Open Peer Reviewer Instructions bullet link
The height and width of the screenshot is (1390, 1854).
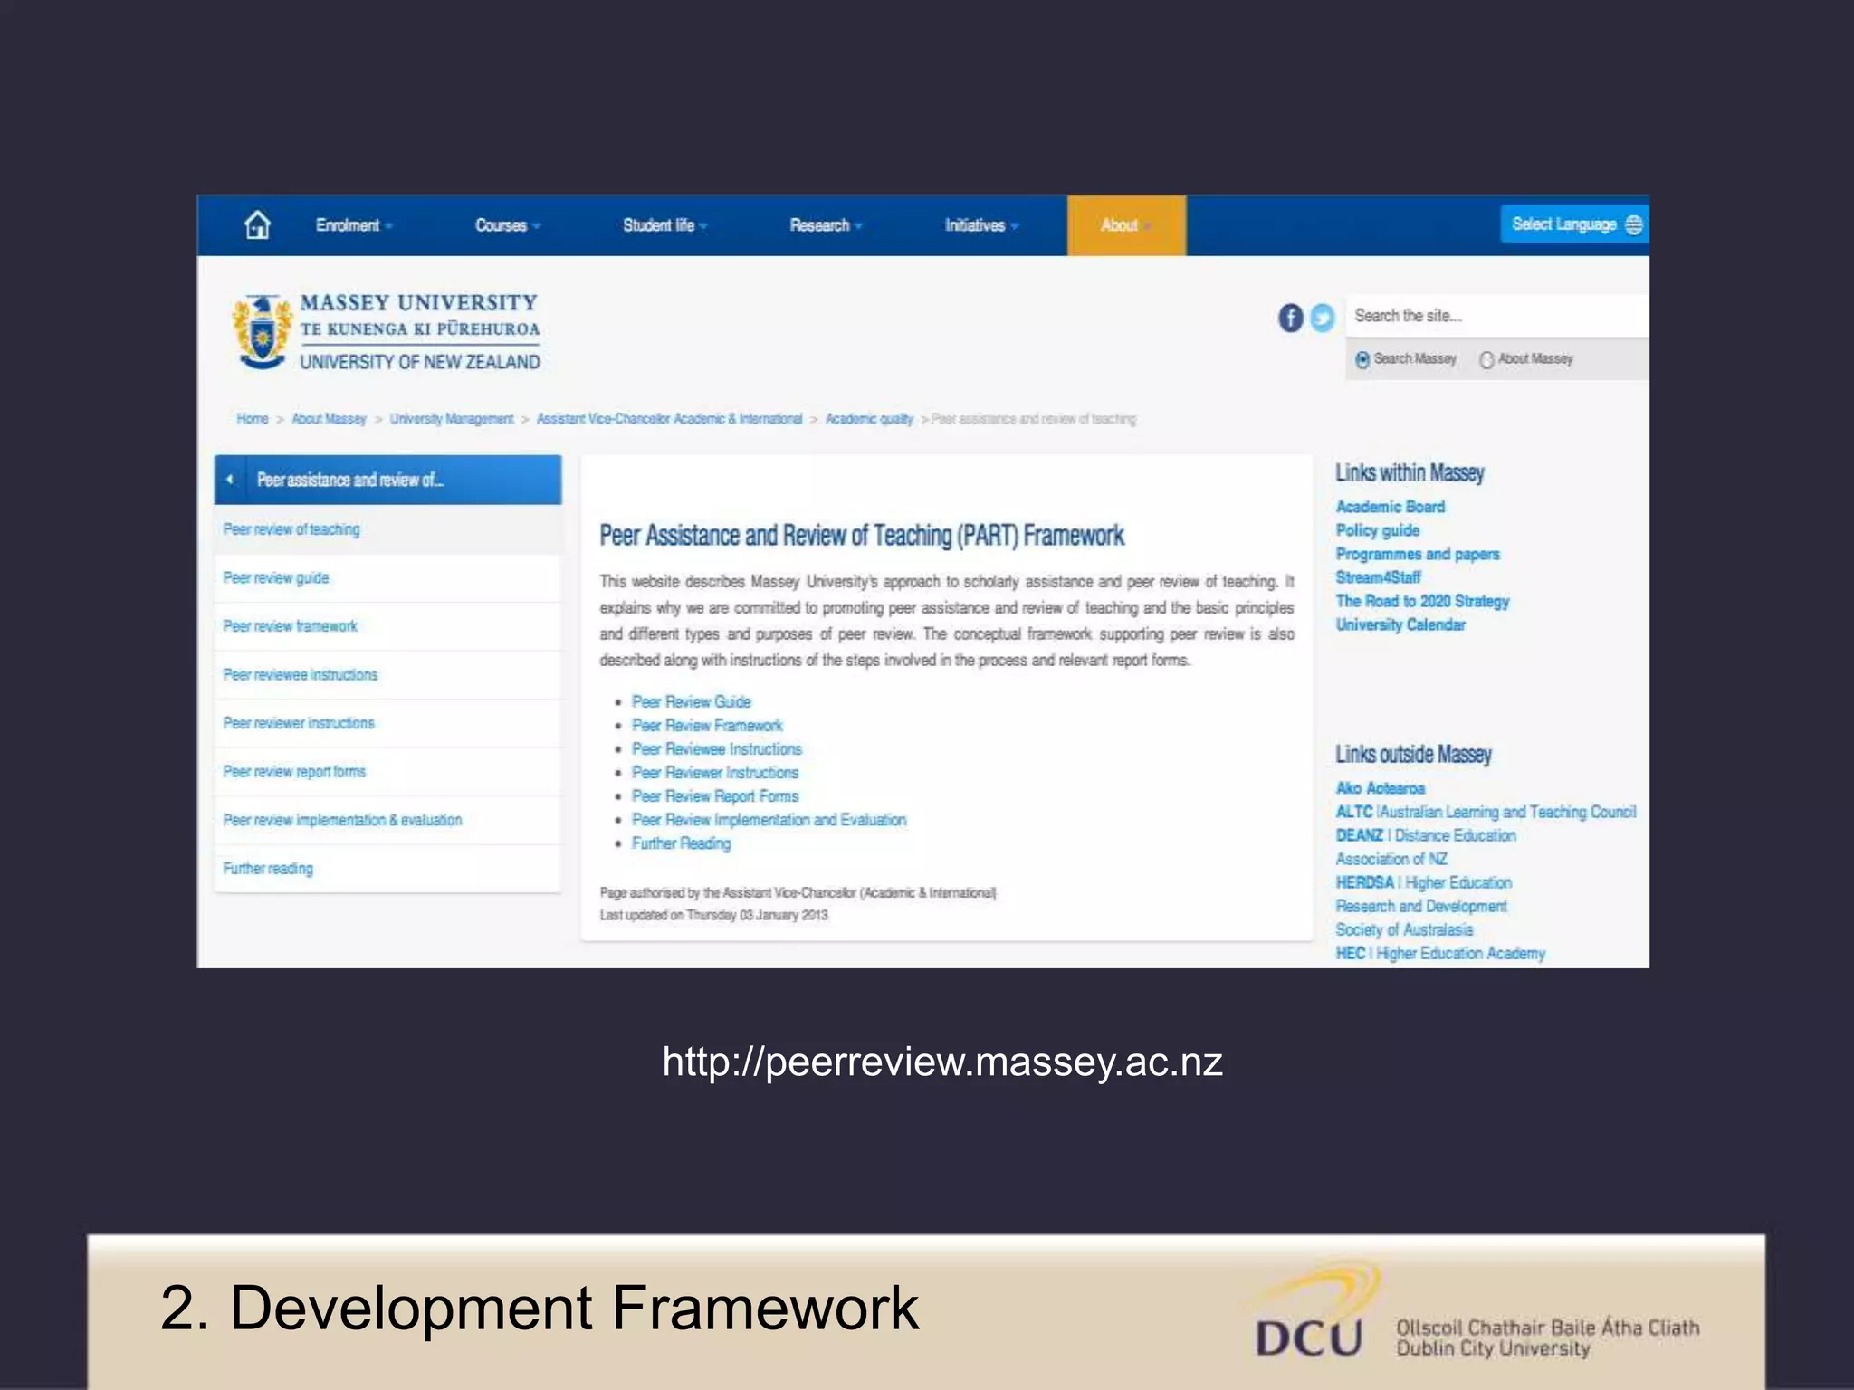click(715, 773)
